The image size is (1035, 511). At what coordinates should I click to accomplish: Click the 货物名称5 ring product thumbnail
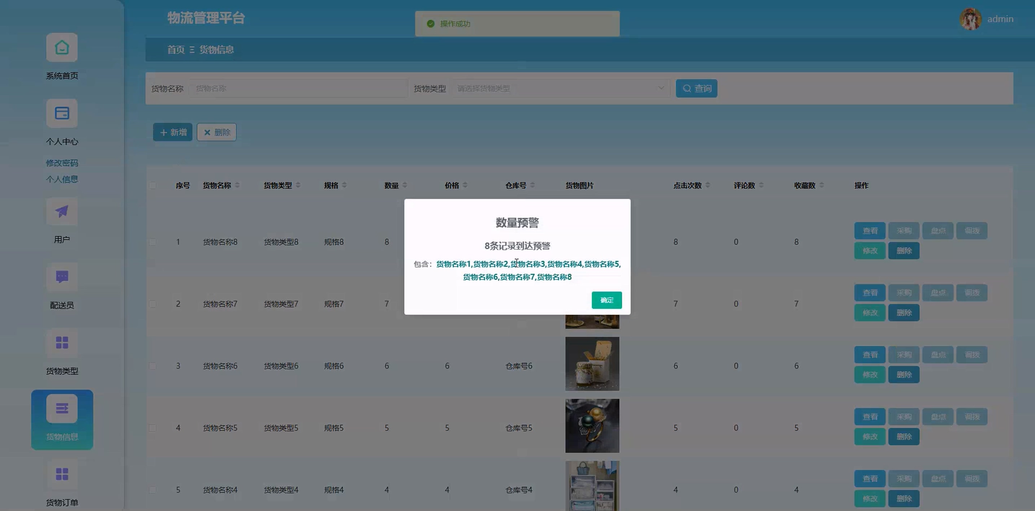point(592,426)
